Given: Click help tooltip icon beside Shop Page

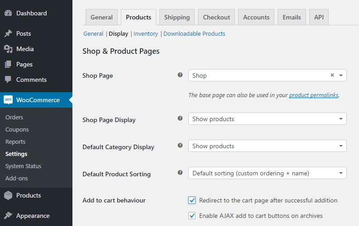Looking at the screenshot, I should pos(180,75).
